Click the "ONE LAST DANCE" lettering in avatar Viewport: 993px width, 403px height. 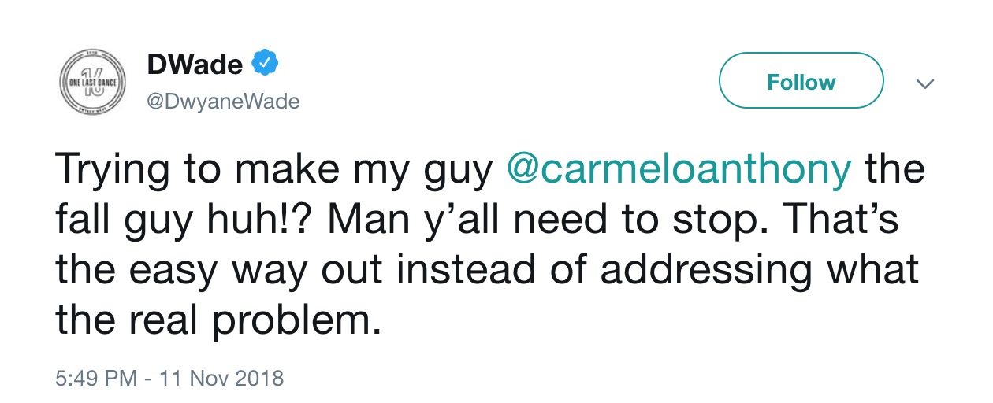[x=93, y=82]
